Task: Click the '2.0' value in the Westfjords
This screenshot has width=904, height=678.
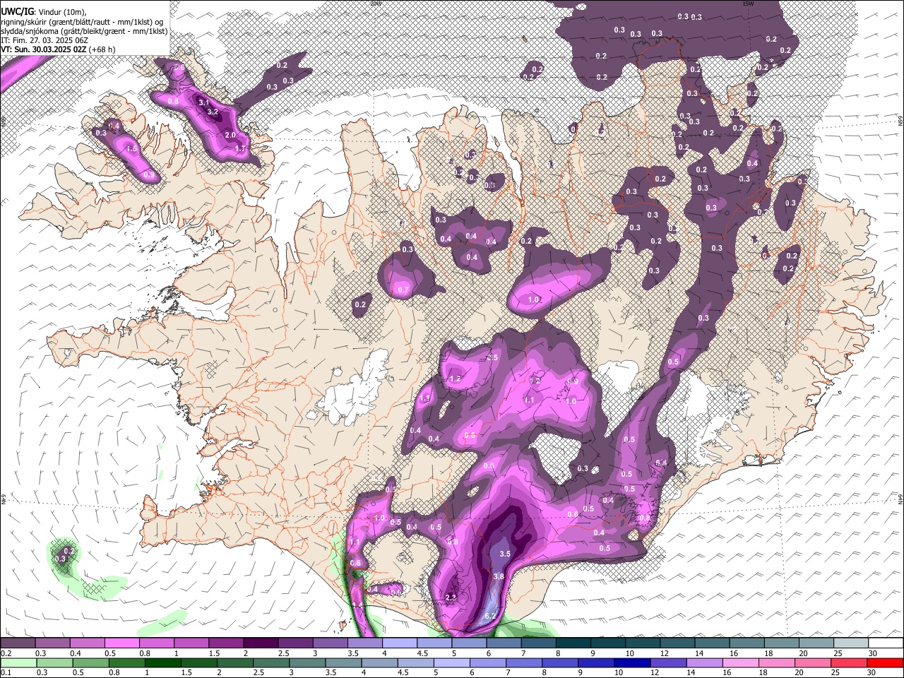Action: (230, 135)
